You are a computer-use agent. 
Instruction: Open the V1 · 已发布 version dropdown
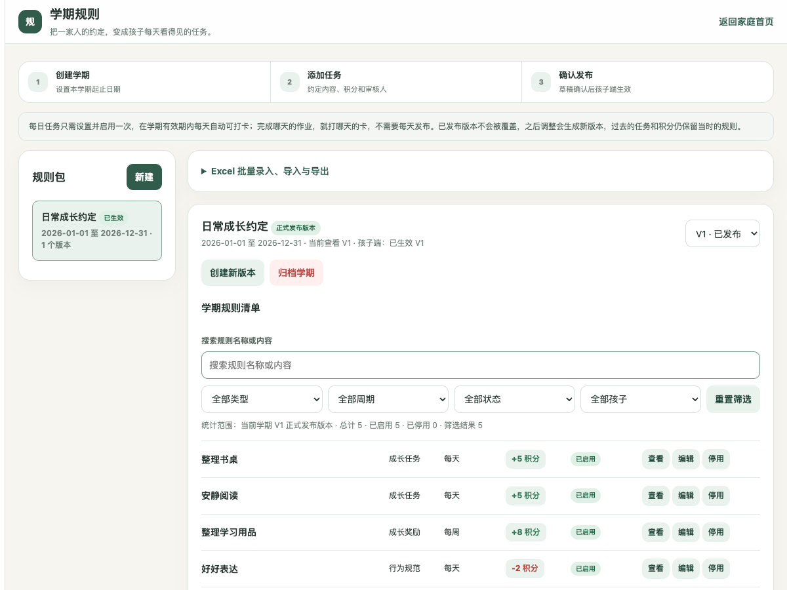[x=723, y=233]
